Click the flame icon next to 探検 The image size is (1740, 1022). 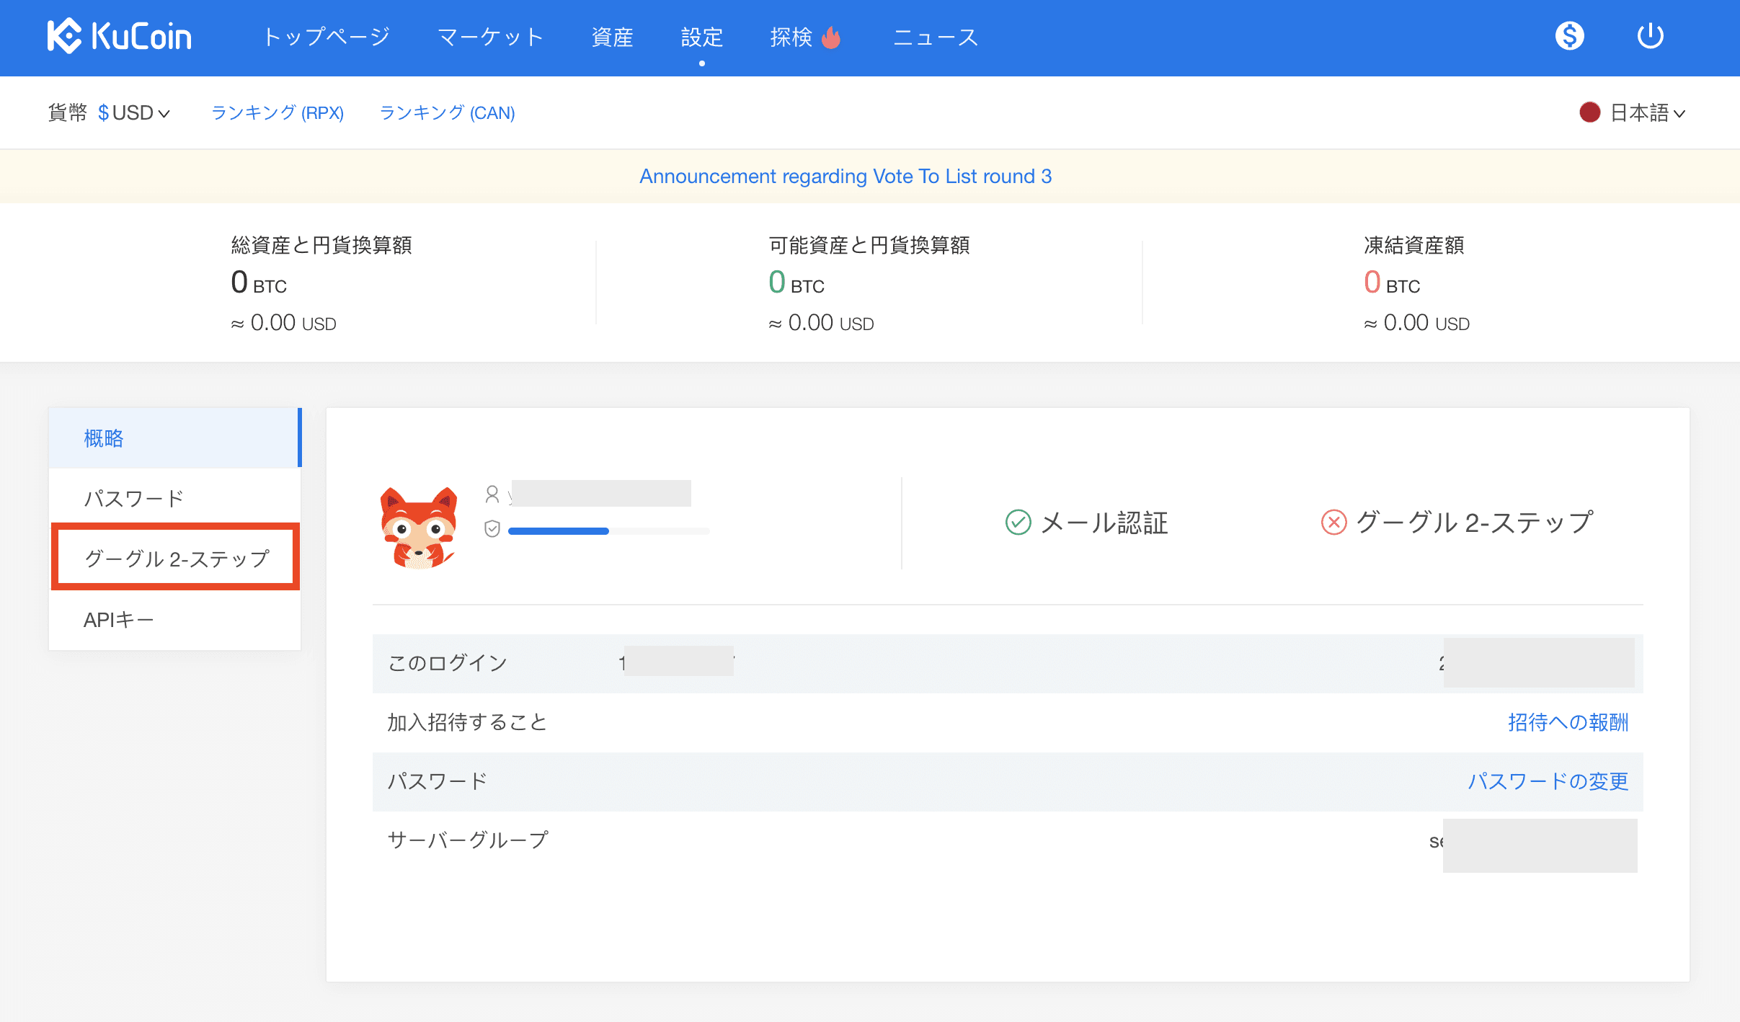(831, 37)
